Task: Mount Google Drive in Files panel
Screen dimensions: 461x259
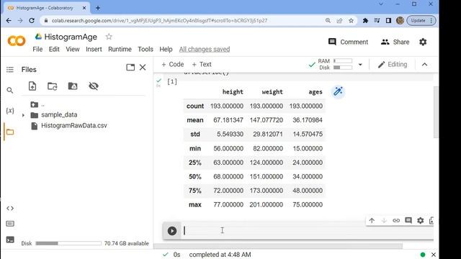Action: [73, 86]
